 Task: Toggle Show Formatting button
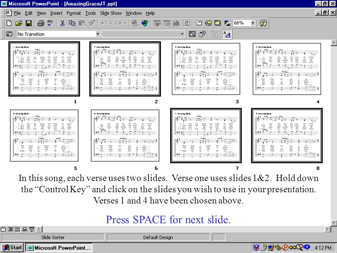pos(227,34)
